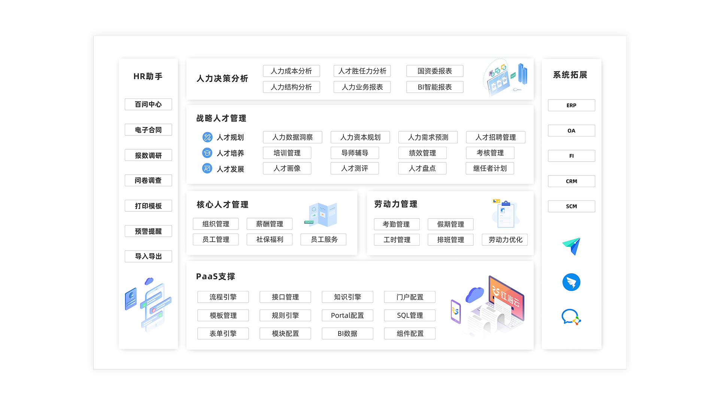Select 报数调研 in HR助手
This screenshot has width=719, height=404.
click(148, 155)
